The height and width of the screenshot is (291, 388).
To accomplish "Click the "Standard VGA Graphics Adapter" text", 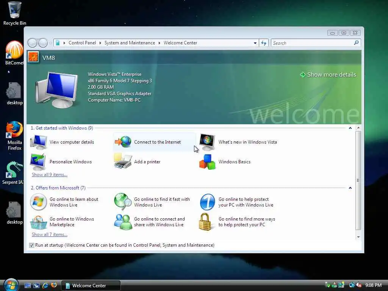I will 119,94.
